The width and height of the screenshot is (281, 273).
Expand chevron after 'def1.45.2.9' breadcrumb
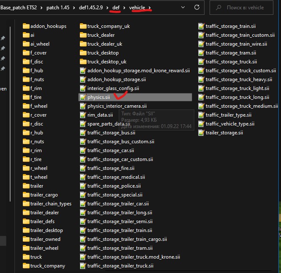(x=107, y=8)
